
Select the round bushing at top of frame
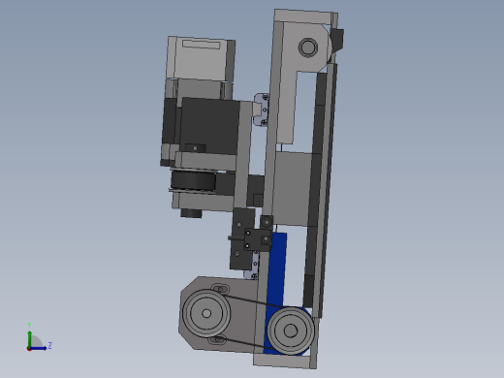pyautogui.click(x=308, y=47)
